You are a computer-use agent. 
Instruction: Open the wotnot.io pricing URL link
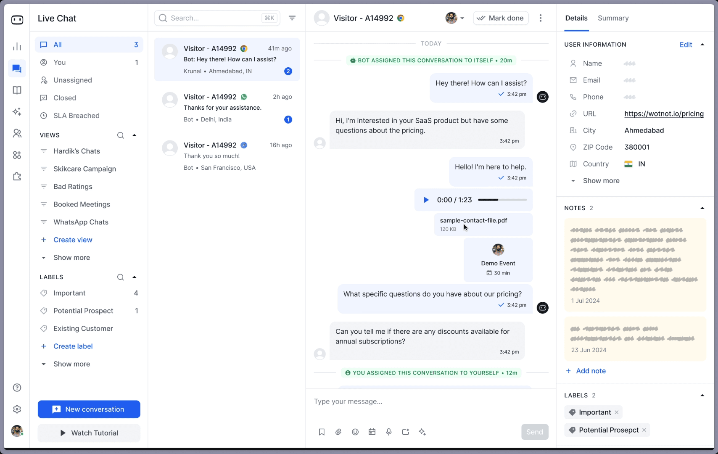point(664,113)
